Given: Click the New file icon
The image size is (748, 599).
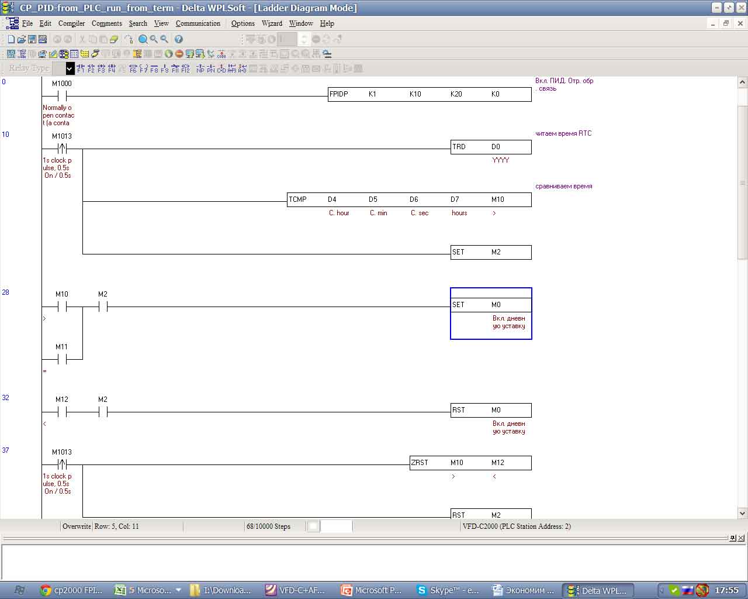Looking at the screenshot, I should tap(11, 39).
